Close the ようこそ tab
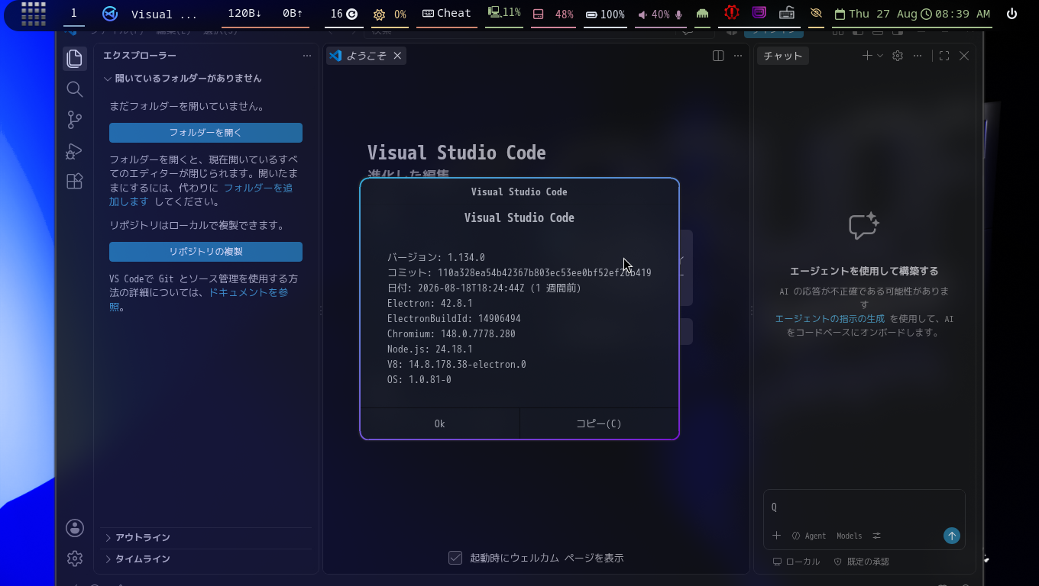Screen dimensions: 1039x586 pos(397,56)
